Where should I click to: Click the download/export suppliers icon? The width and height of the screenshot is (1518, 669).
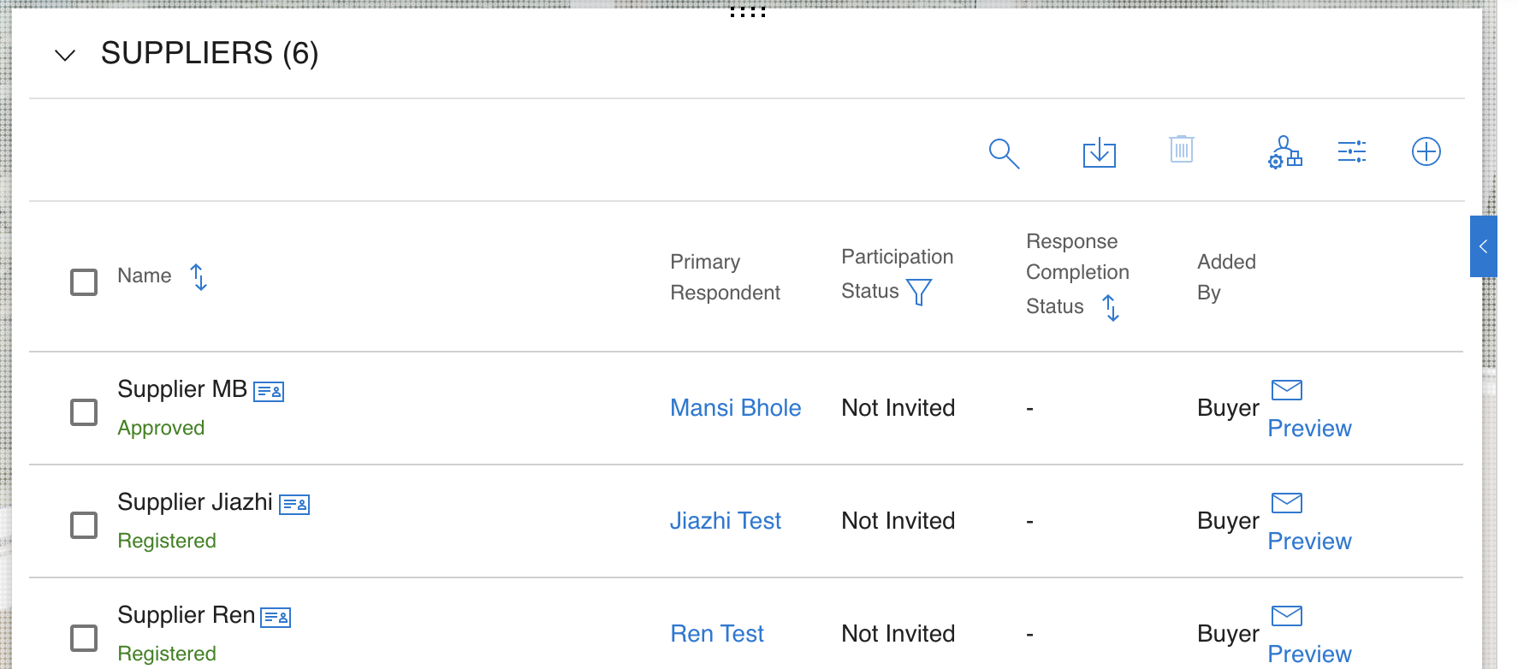(x=1099, y=153)
